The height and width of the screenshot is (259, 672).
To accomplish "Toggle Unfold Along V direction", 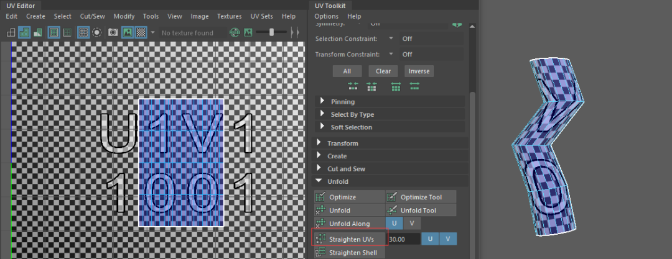I will click(412, 224).
